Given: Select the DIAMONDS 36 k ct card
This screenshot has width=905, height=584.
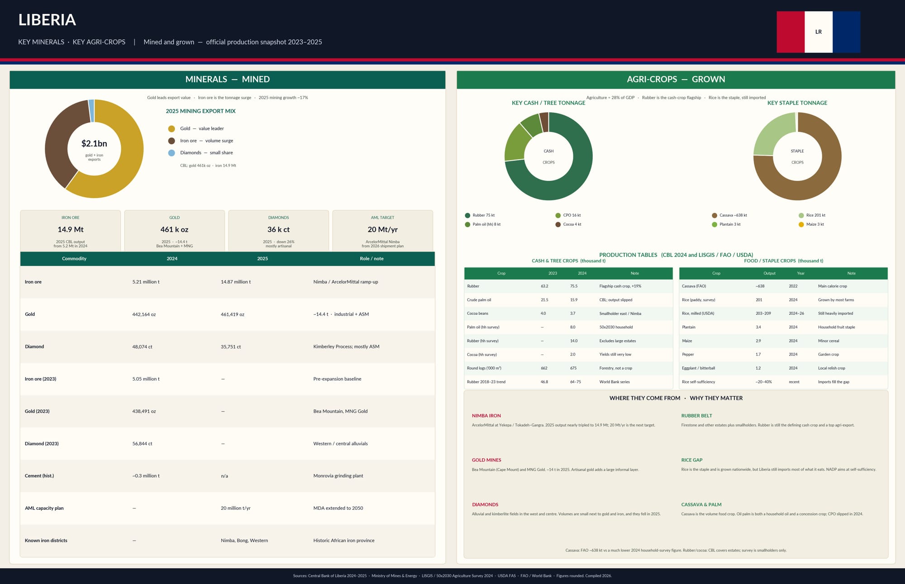Looking at the screenshot, I should pyautogui.click(x=279, y=231).
